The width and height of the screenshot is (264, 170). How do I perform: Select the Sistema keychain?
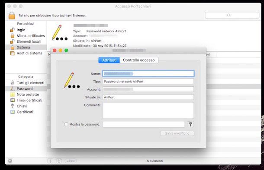pos(26,47)
